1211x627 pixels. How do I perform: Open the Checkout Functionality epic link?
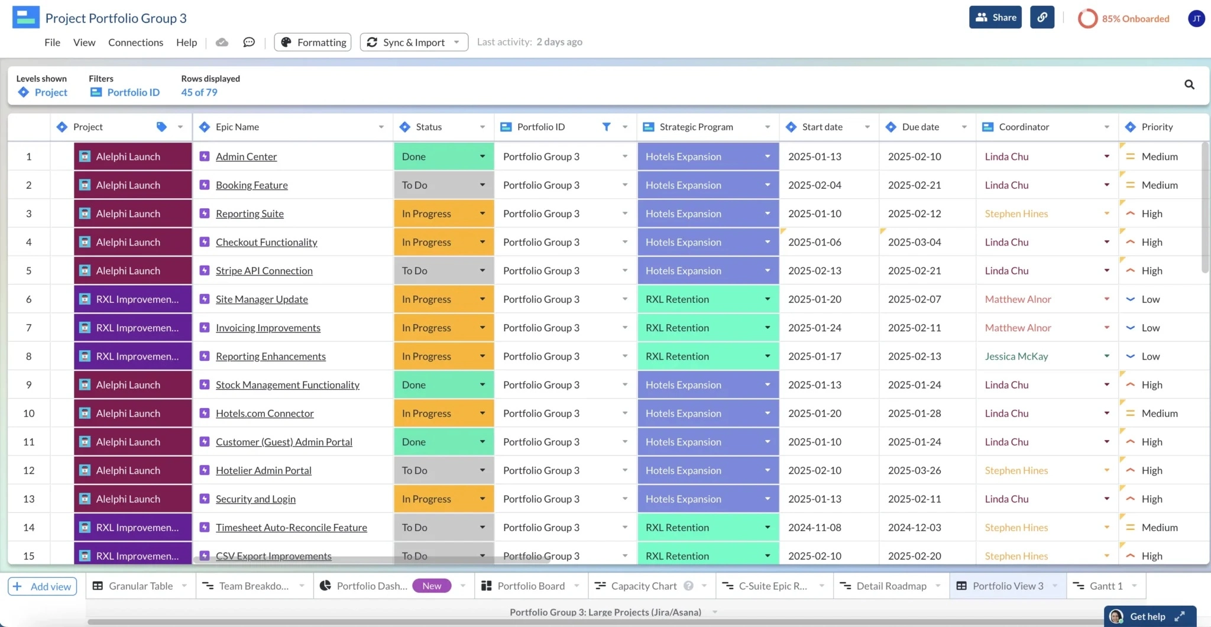[266, 242]
